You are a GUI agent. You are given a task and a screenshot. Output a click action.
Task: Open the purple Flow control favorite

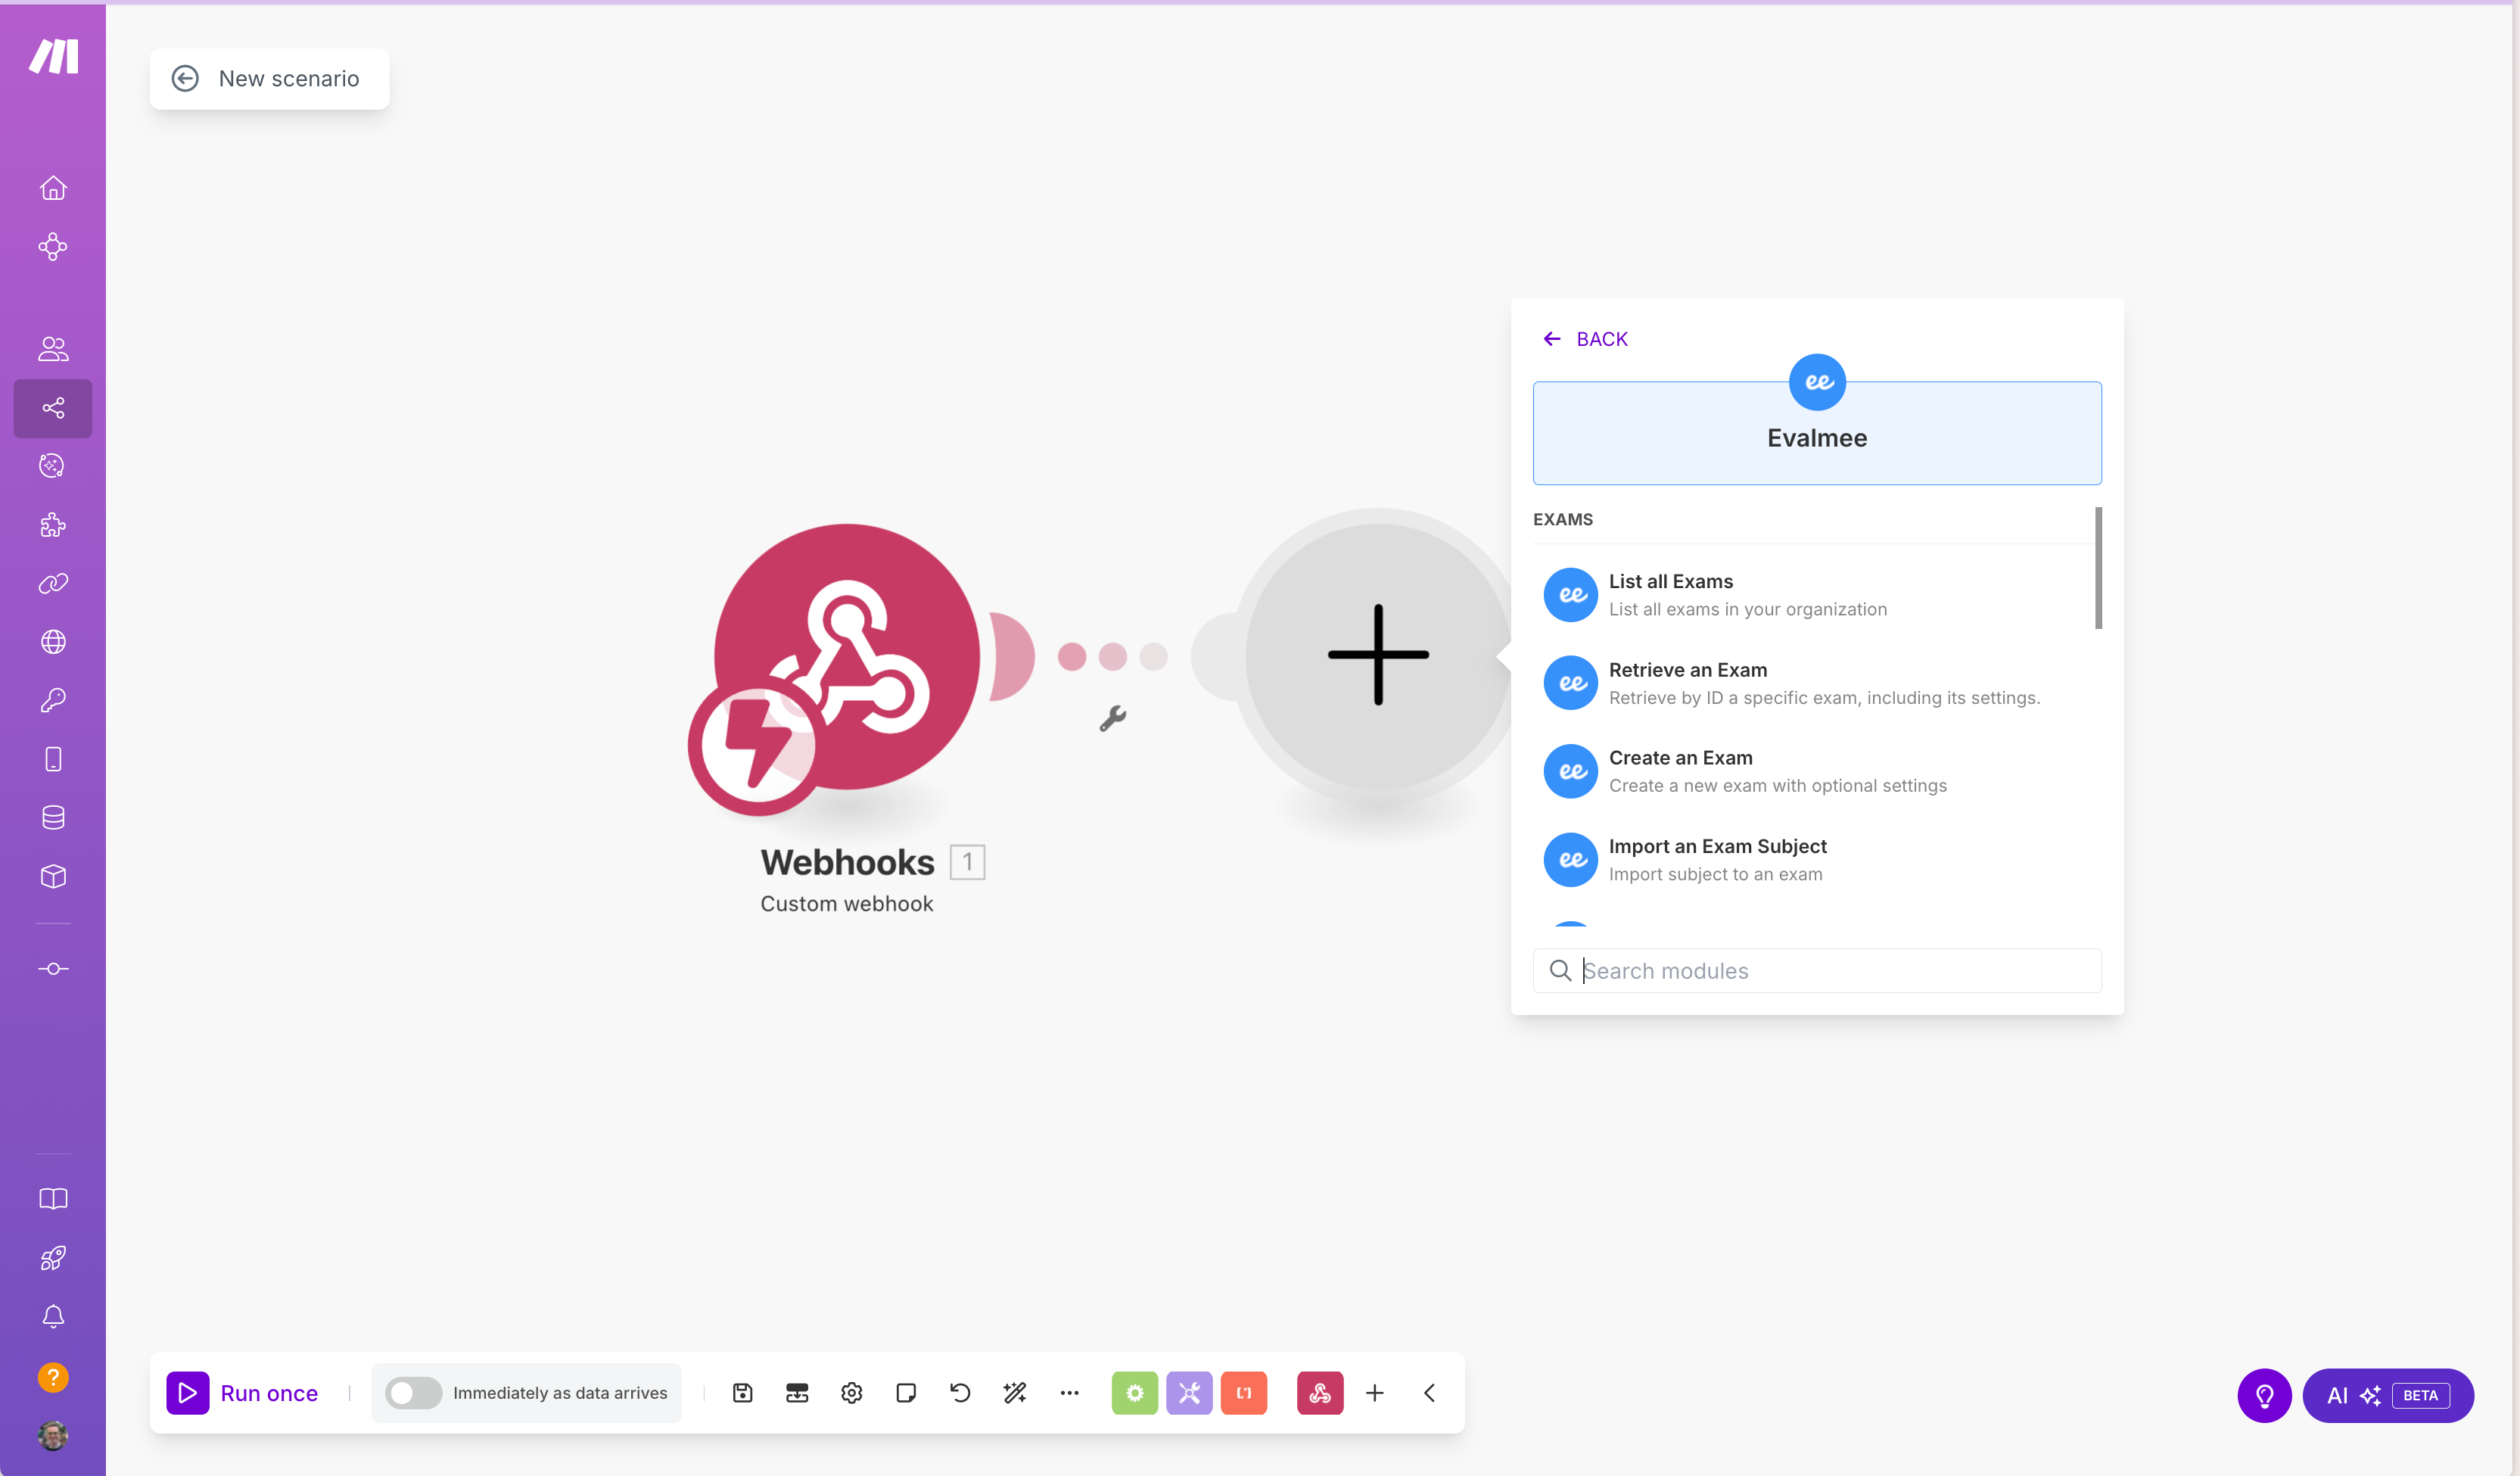coord(1189,1393)
